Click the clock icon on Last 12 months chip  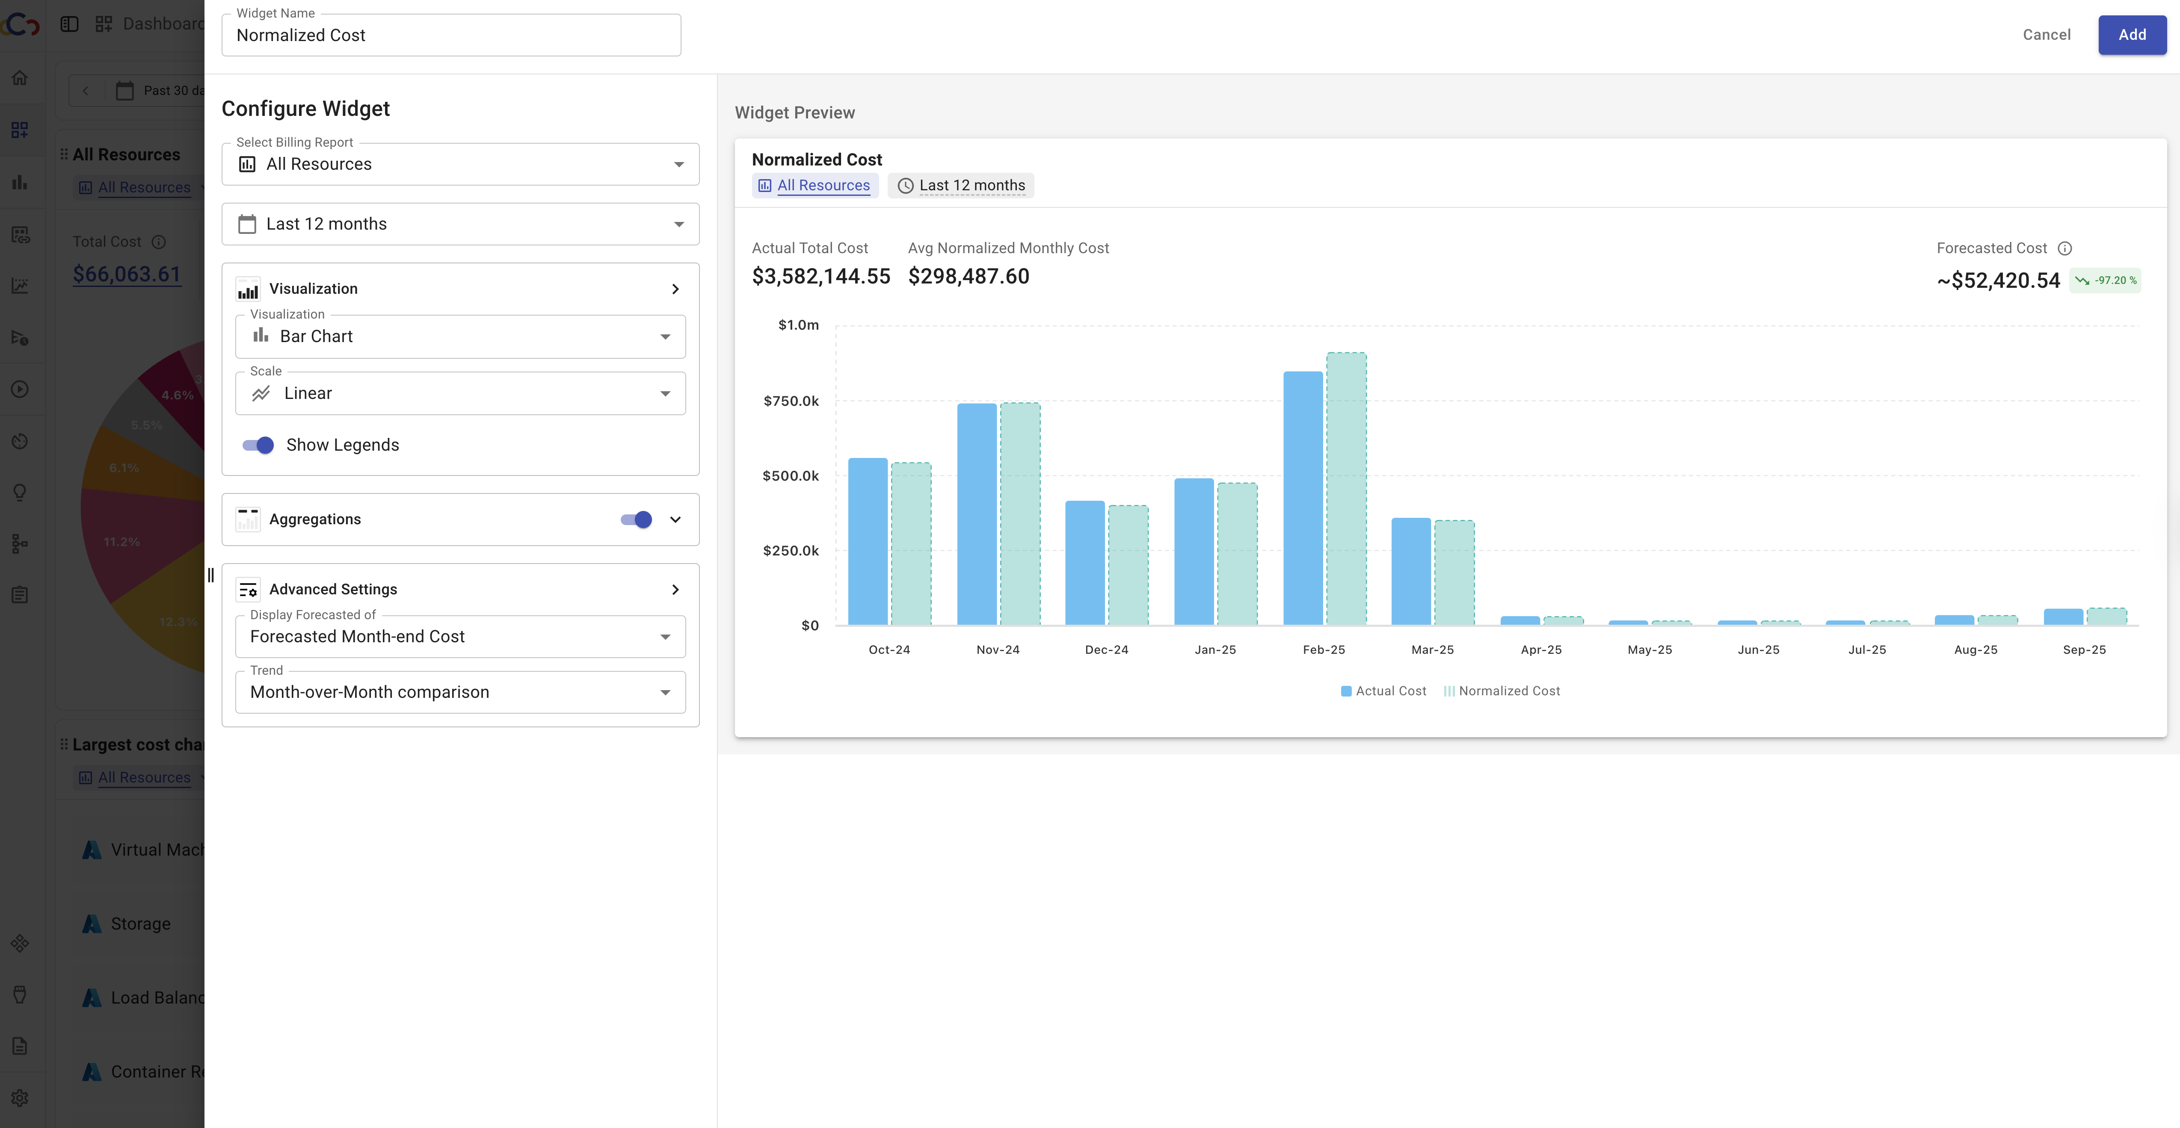[x=905, y=186]
